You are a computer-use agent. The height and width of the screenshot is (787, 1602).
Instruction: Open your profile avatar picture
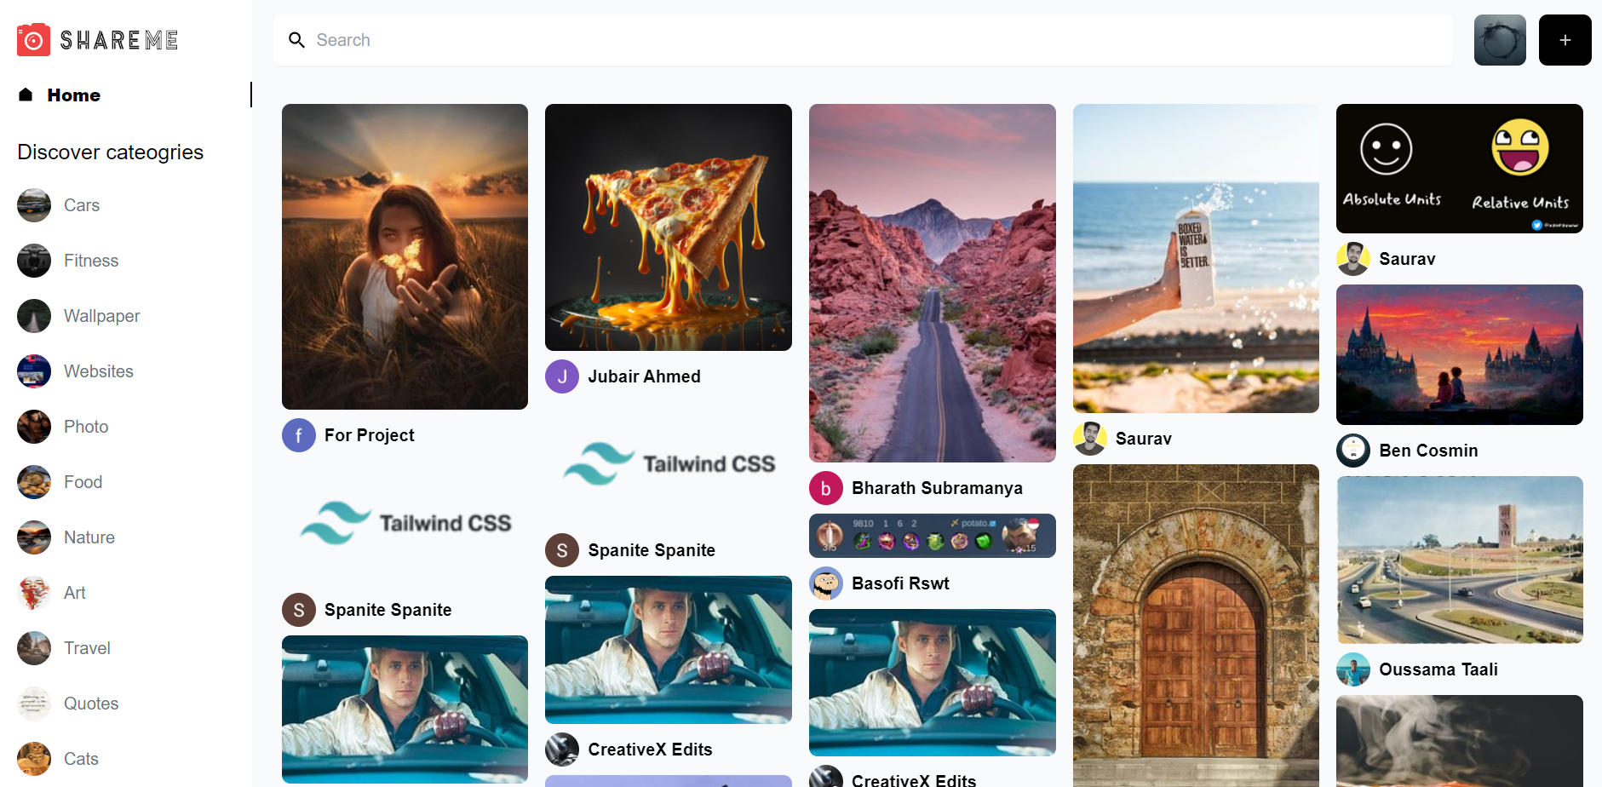click(1500, 39)
